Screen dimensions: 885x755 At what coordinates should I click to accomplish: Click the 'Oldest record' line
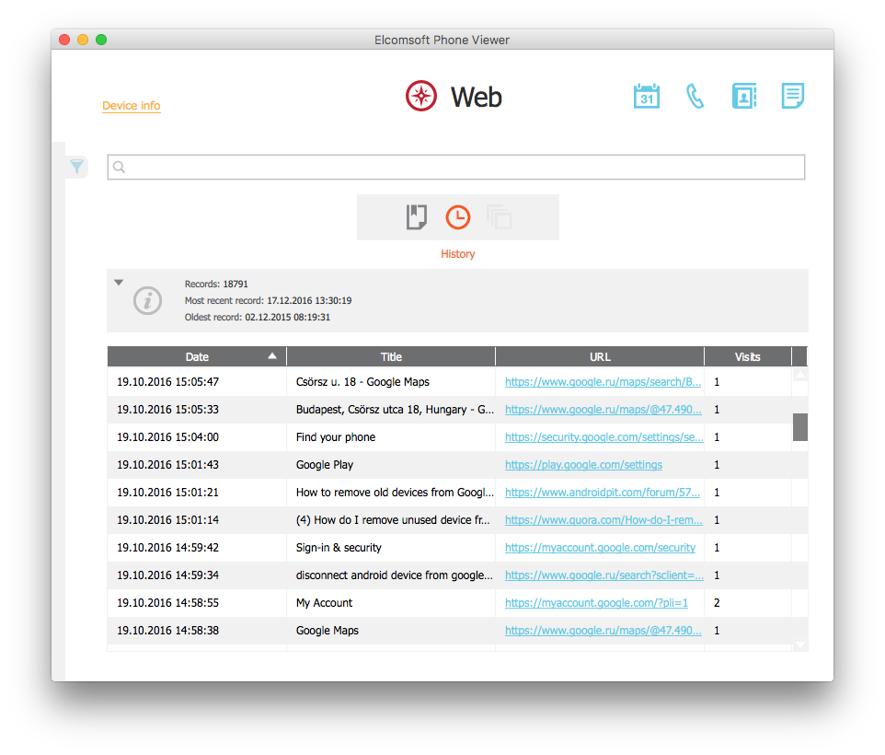point(258,318)
